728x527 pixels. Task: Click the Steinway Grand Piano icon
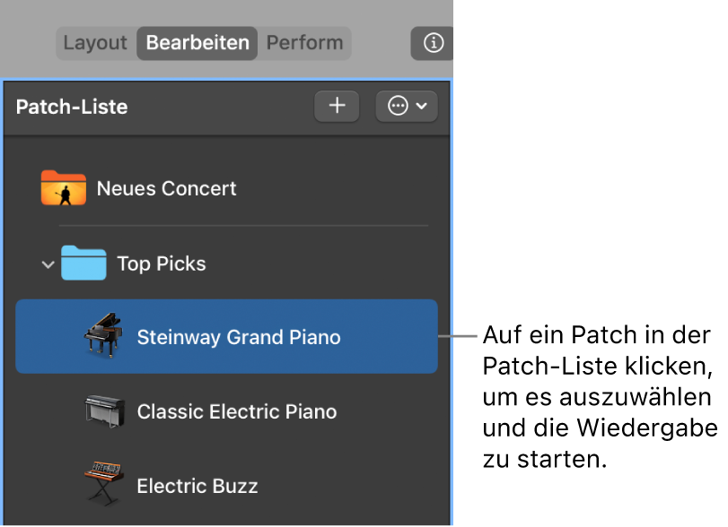click(101, 337)
